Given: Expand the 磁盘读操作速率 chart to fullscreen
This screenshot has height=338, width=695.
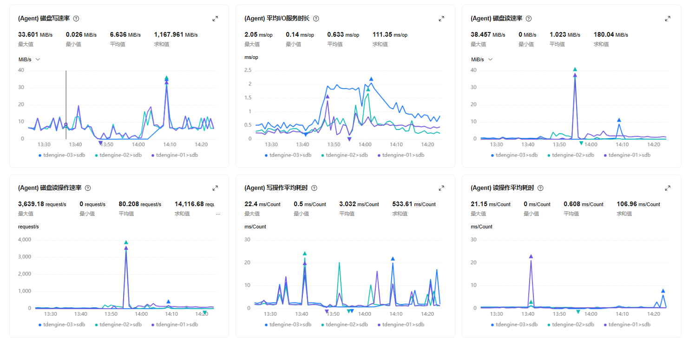Looking at the screenshot, I should (215, 188).
